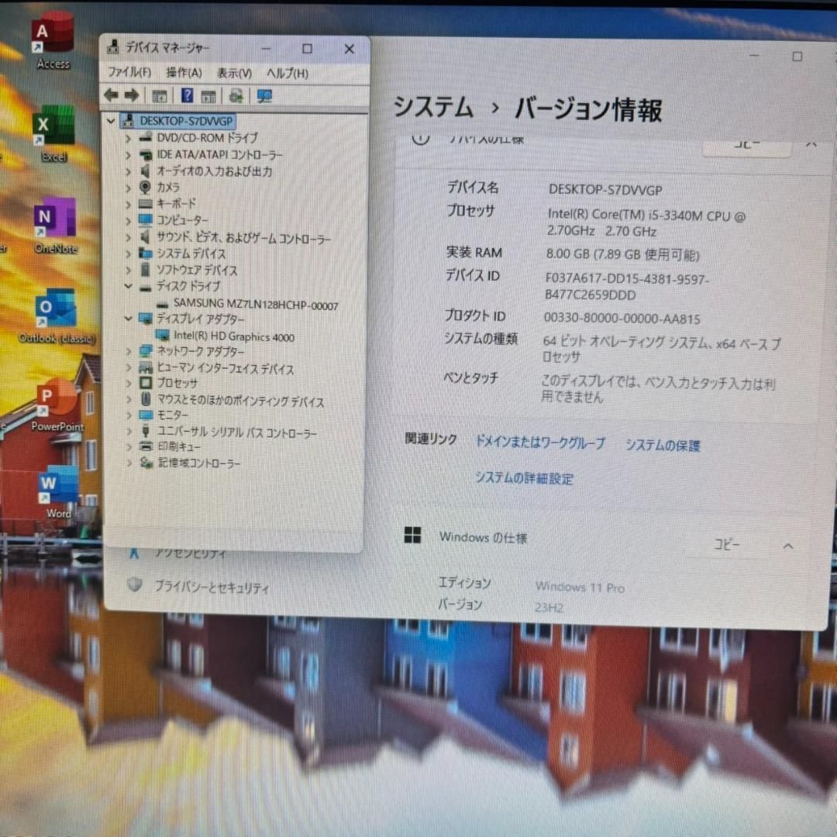Image resolution: width=837 pixels, height=837 pixels.
Task: Expand the ネットワーク アダプター category
Action: [129, 351]
